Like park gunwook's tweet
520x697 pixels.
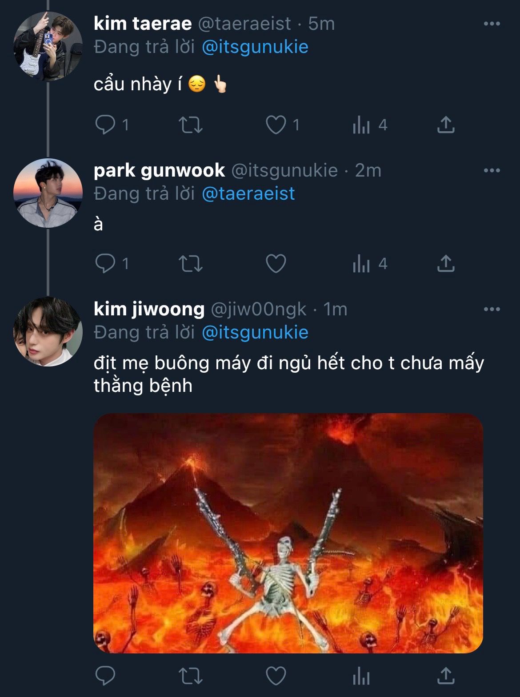coord(276,263)
